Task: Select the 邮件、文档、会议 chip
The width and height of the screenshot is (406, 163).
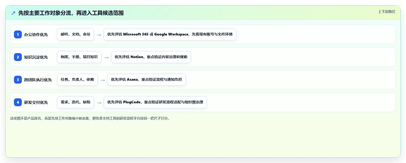Action: [76, 34]
